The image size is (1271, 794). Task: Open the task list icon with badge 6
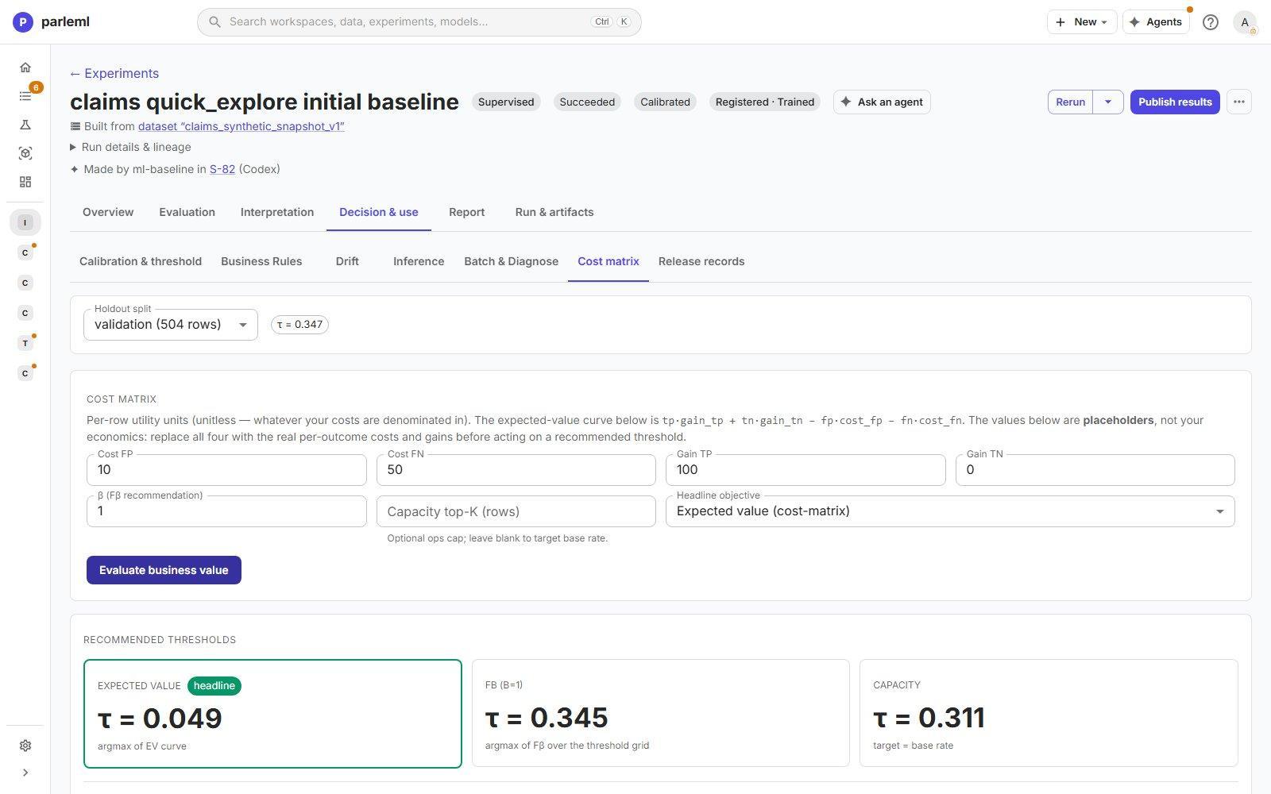tap(25, 96)
